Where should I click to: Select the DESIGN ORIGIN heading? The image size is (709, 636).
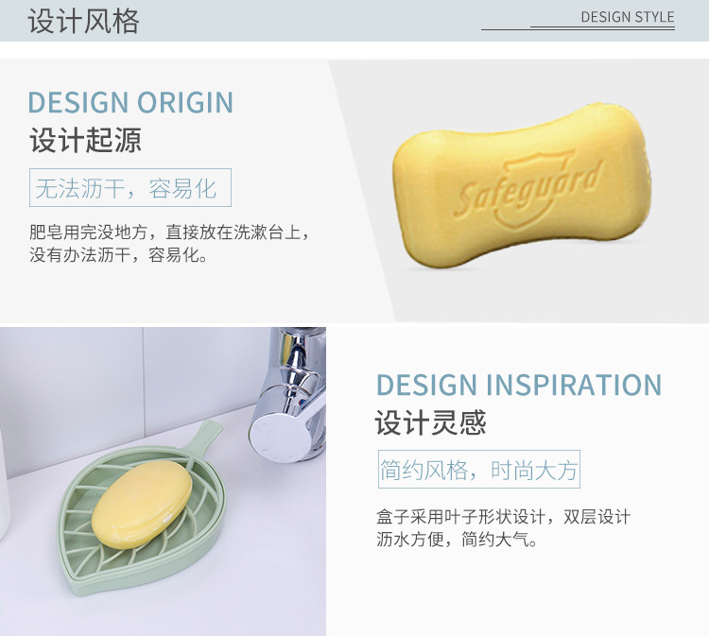(130, 102)
